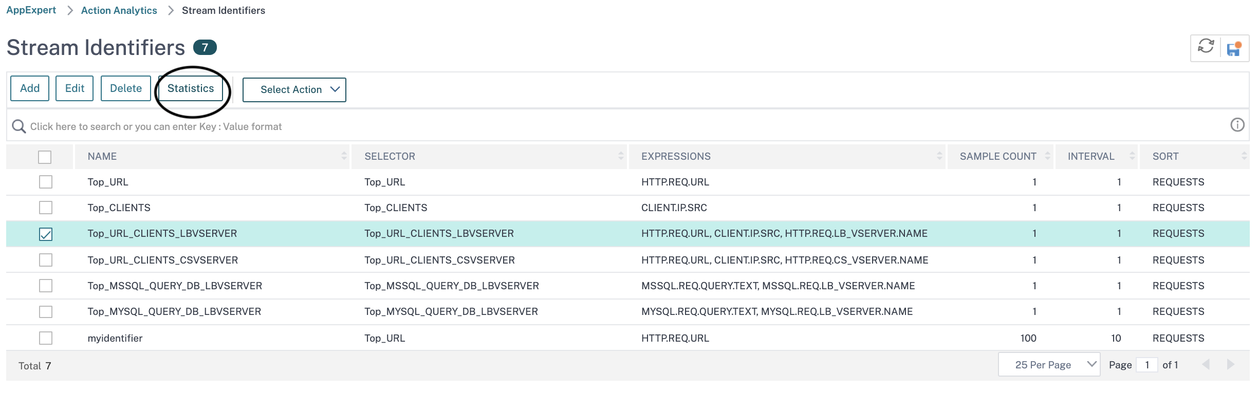This screenshot has height=410, width=1258.
Task: Click sample count 100 in myidentifier row
Action: 1028,338
